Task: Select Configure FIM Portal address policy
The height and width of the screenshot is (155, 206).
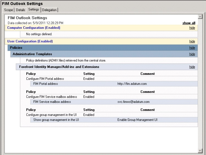Action: pyautogui.click(x=45, y=79)
